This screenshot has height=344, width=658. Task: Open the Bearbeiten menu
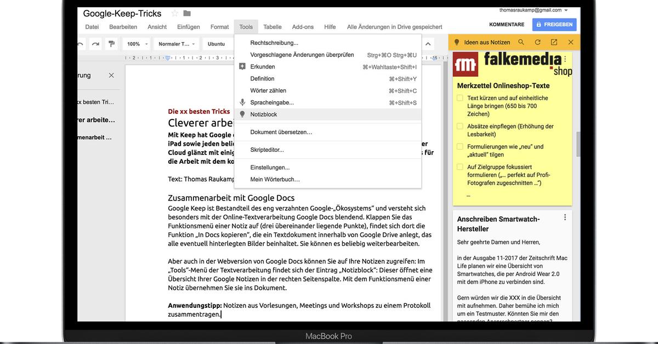tap(123, 27)
